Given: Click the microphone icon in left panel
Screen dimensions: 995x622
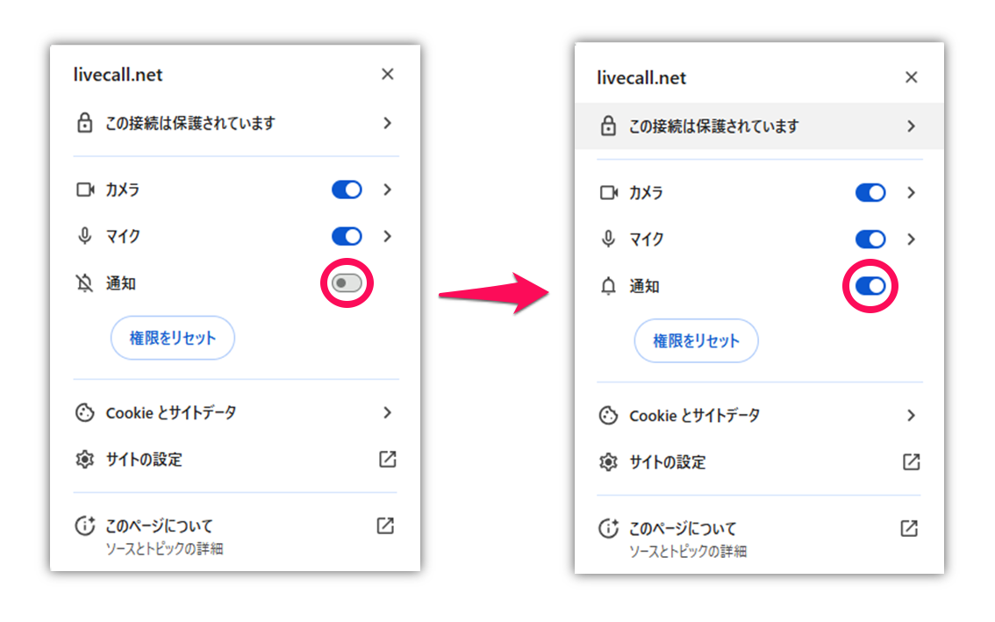Looking at the screenshot, I should click(84, 236).
